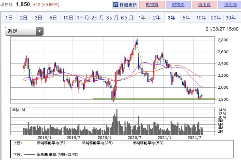Image resolution: width=241 pixels, height=160 pixels.
Task: Click the 21/08/27 15:00 timestamp
Action: tap(222, 29)
